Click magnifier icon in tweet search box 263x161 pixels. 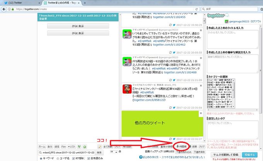click(x=40, y=152)
